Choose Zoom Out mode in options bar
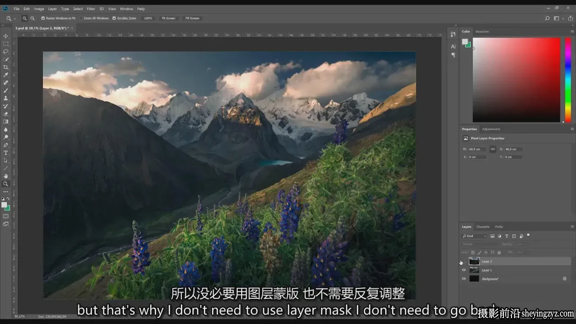Screen dimensions: 576x324 coord(32,18)
